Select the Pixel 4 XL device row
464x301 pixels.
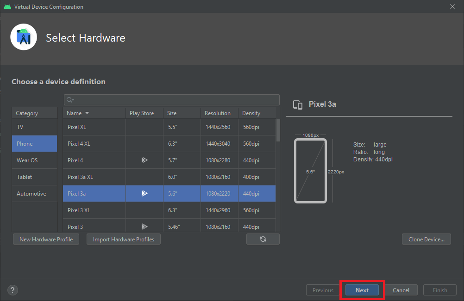pos(169,143)
